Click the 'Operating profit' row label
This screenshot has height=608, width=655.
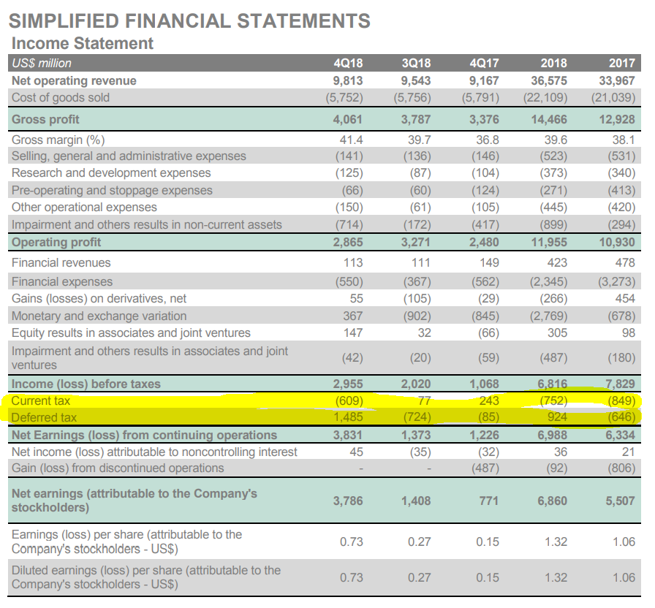(x=56, y=242)
